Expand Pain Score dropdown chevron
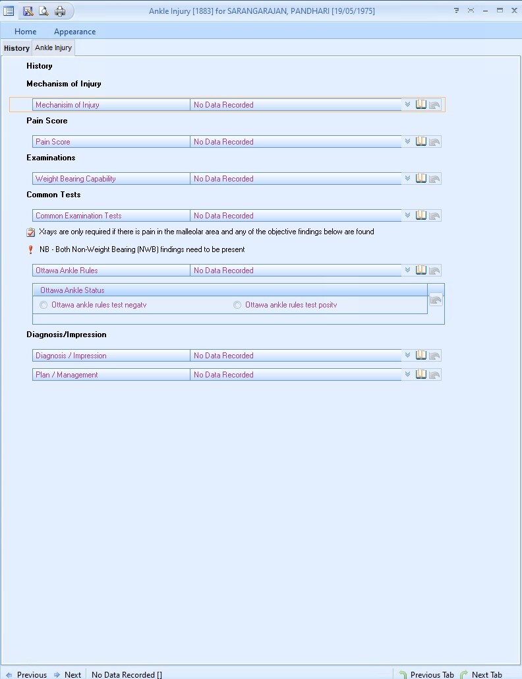 [407, 141]
